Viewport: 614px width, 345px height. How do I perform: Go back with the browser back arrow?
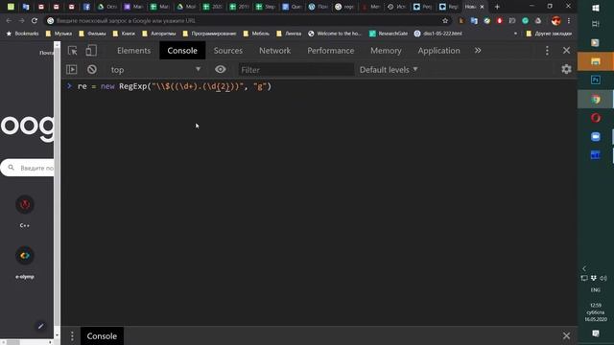click(9, 21)
